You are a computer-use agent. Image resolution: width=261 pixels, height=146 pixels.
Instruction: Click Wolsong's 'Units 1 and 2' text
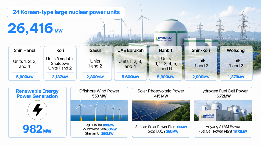[x=236, y=63]
